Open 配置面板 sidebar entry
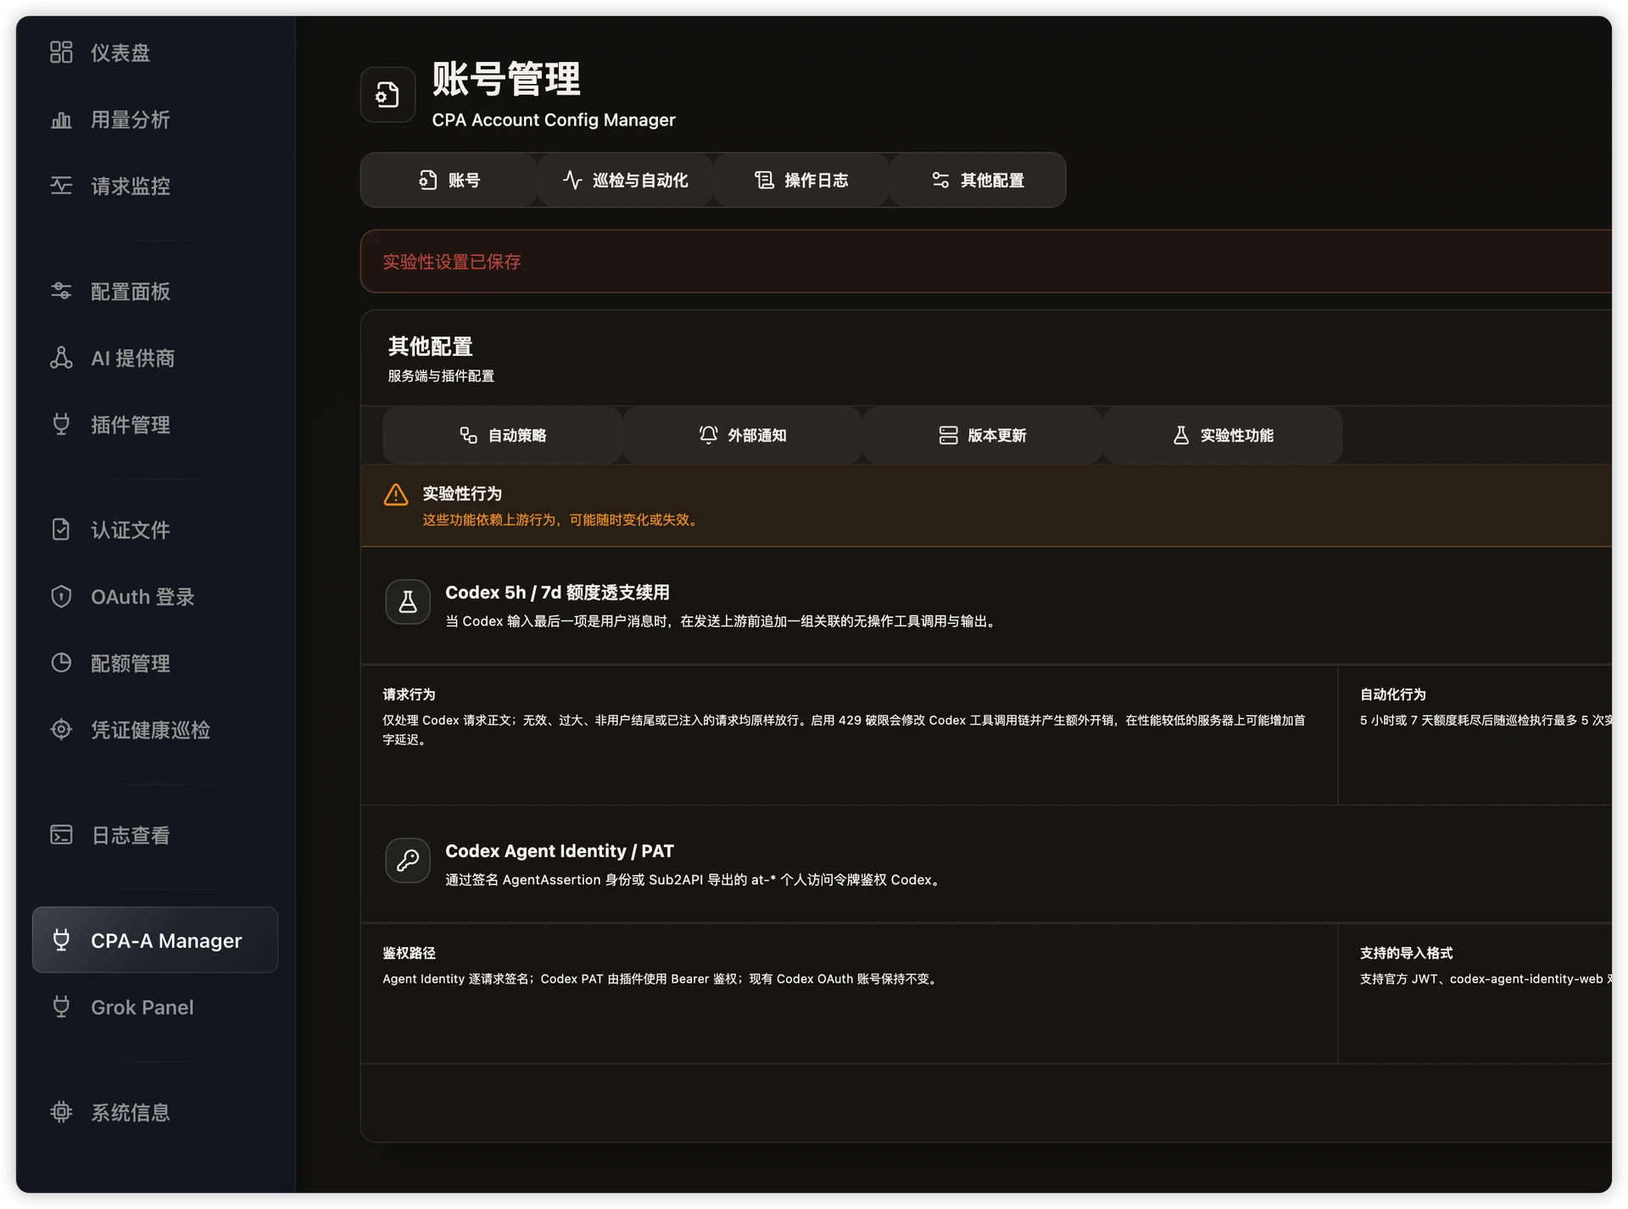 [155, 292]
